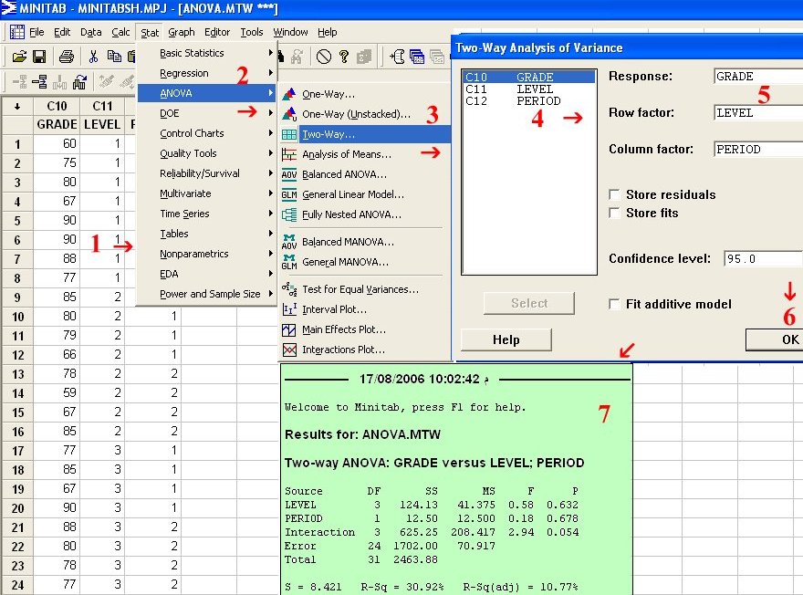Open the Graph menu
Image resolution: width=803 pixels, height=595 pixels.
coord(182,32)
